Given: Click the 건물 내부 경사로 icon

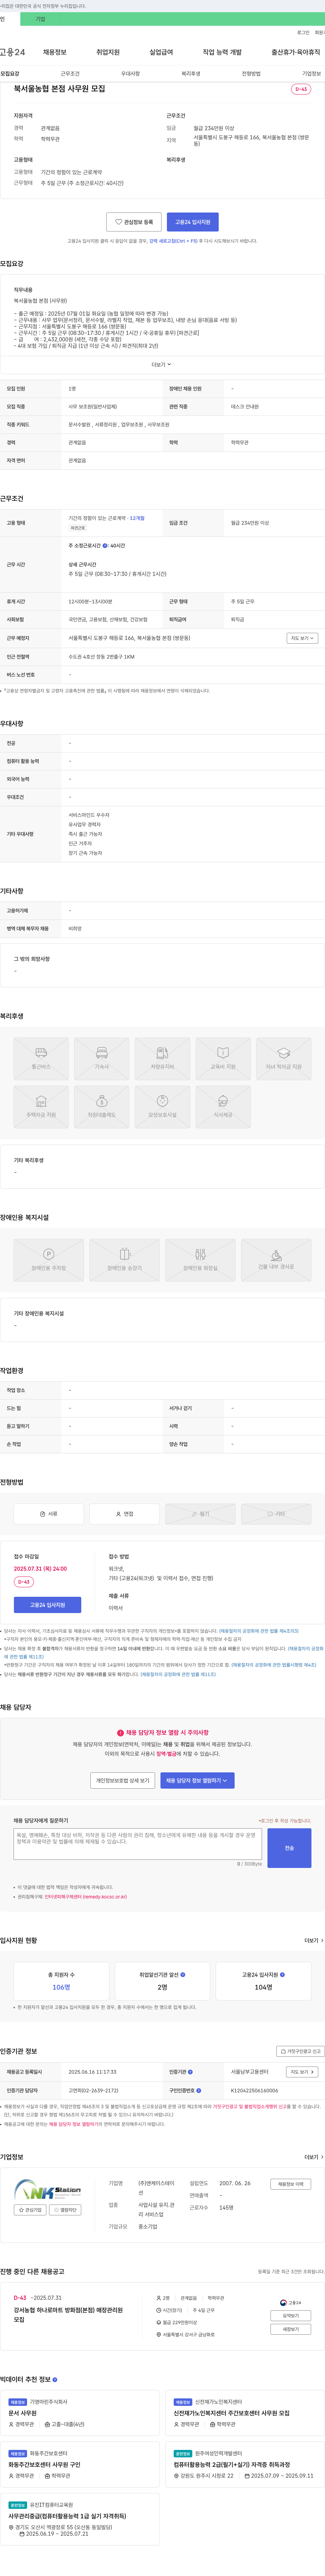Looking at the screenshot, I should 276,1260.
